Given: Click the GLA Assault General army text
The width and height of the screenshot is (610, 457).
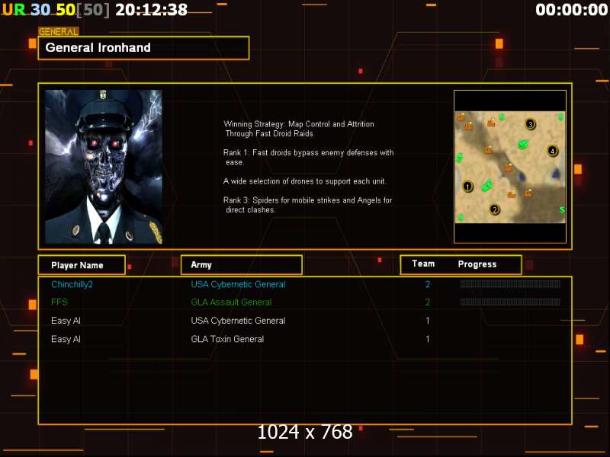Looking at the screenshot, I should click(x=232, y=302).
